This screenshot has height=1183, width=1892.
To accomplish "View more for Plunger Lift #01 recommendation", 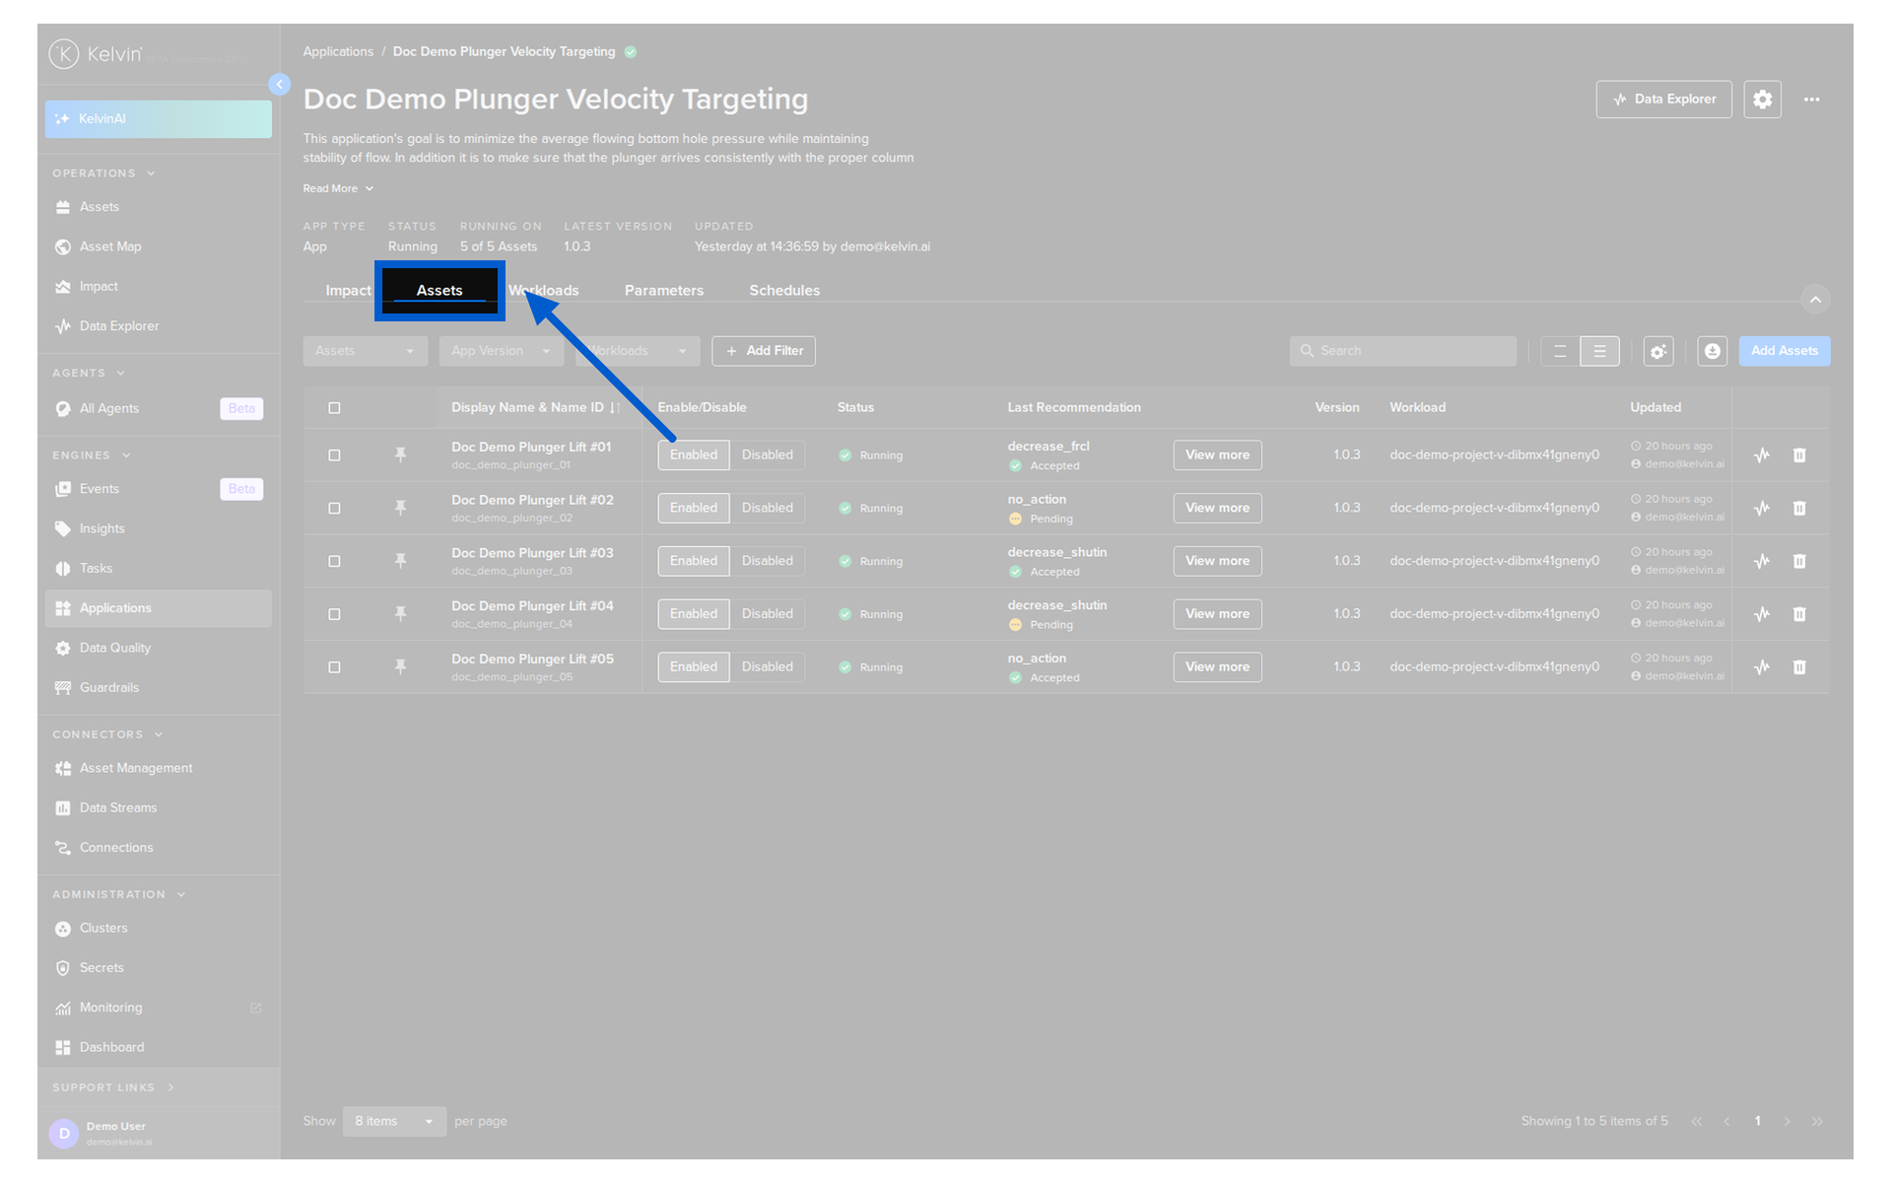I will click(1217, 455).
